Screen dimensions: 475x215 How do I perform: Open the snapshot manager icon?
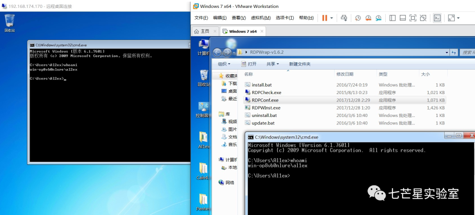pyautogui.click(x=378, y=18)
